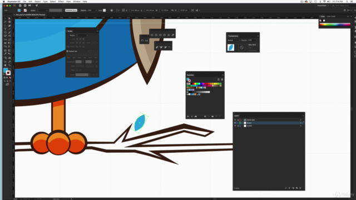Select the Magic Wand tool

click(x=5, y=22)
